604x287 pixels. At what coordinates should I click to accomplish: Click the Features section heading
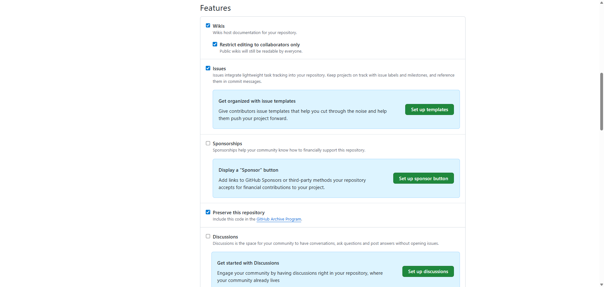pyautogui.click(x=215, y=8)
